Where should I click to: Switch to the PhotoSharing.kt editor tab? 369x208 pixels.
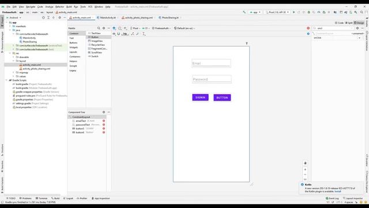coord(170,18)
